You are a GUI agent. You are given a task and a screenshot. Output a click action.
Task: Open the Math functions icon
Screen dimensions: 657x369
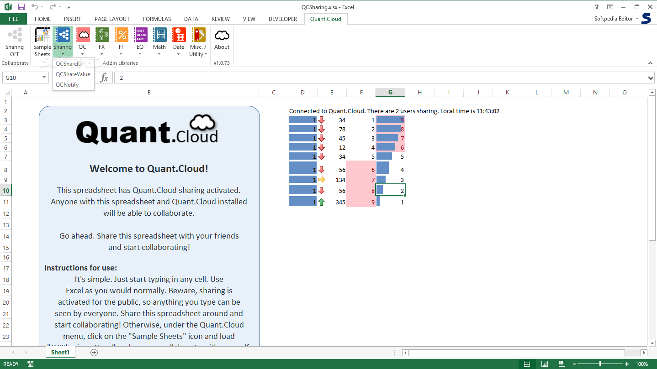159,35
